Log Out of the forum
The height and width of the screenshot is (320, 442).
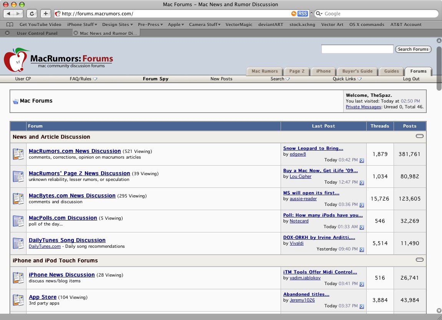[x=411, y=79]
